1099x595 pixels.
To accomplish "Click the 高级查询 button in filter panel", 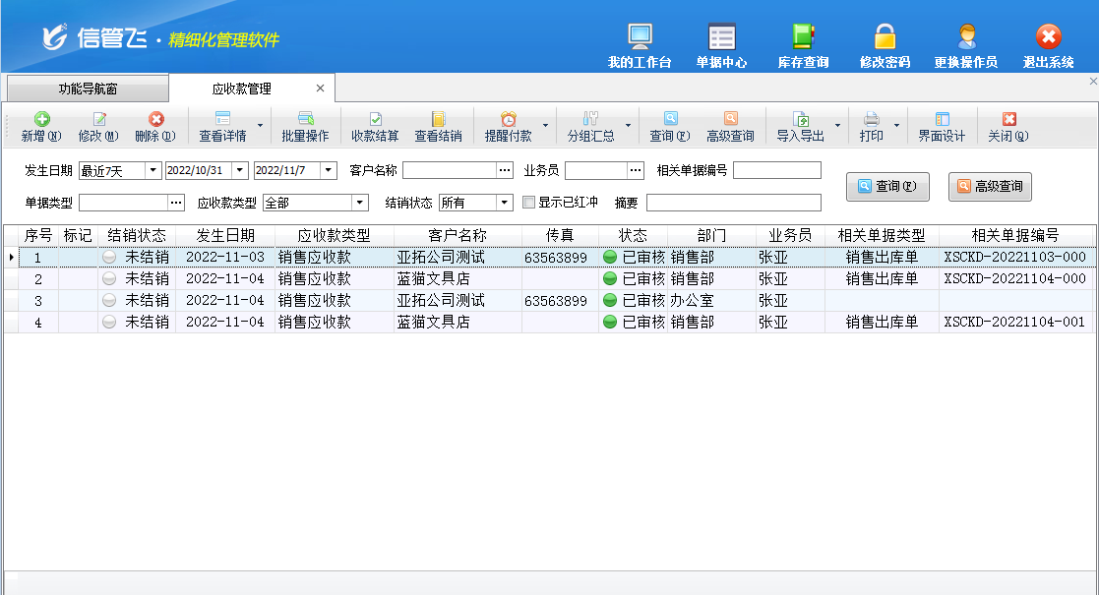I will [x=990, y=186].
